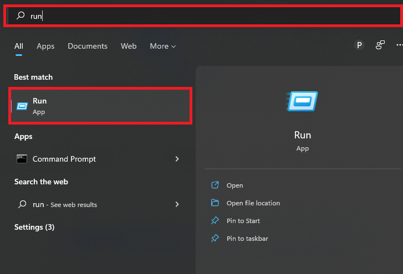Select Open file location for Run
The image size is (403, 274).
pos(253,203)
